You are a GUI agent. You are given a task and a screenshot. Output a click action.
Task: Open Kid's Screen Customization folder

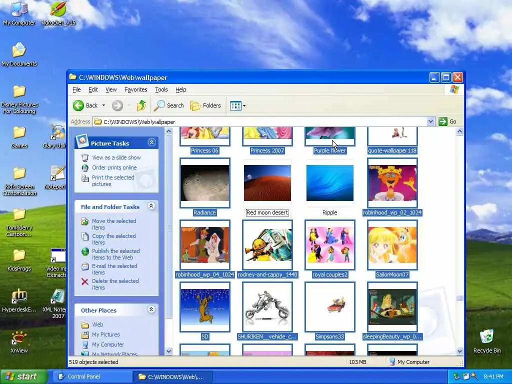pyautogui.click(x=19, y=181)
